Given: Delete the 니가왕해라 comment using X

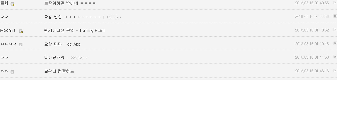Looking at the screenshot, I should 335,57.
